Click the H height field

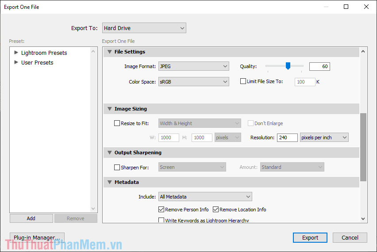point(202,137)
